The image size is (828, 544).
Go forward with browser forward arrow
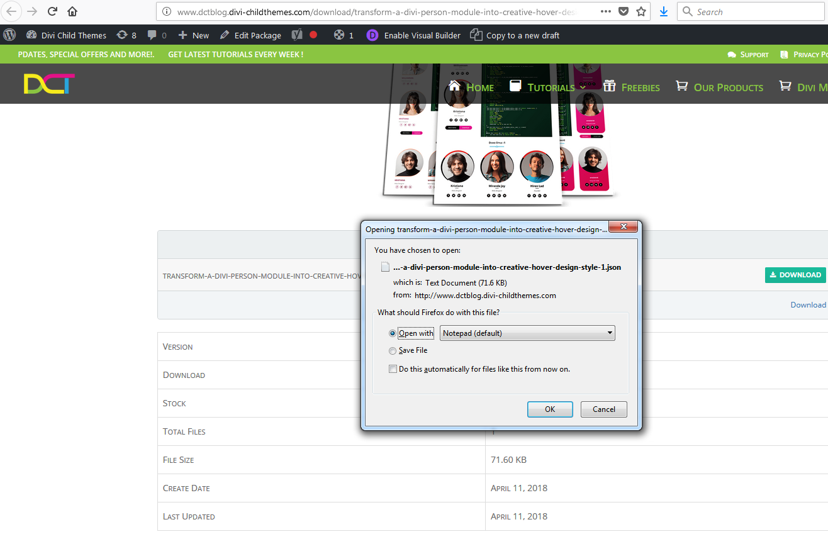tap(32, 11)
